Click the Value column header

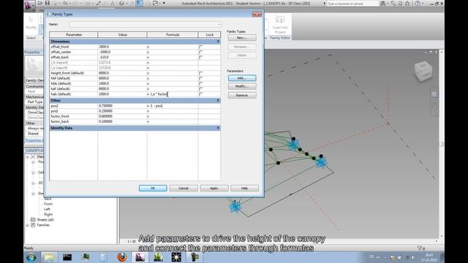click(x=122, y=35)
